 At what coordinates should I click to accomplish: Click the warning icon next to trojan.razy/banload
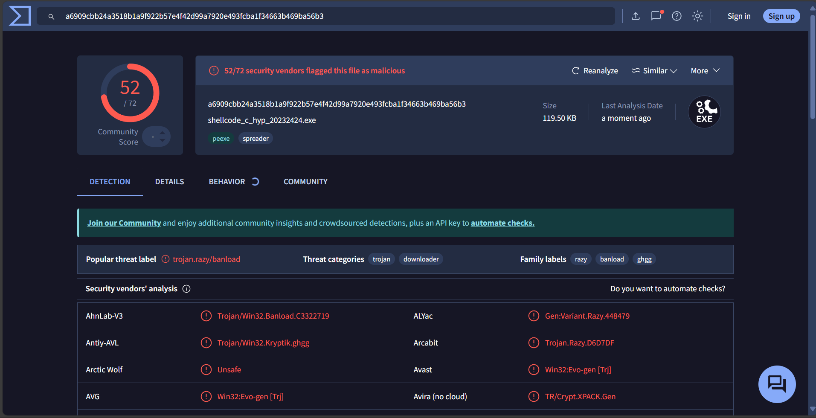166,259
